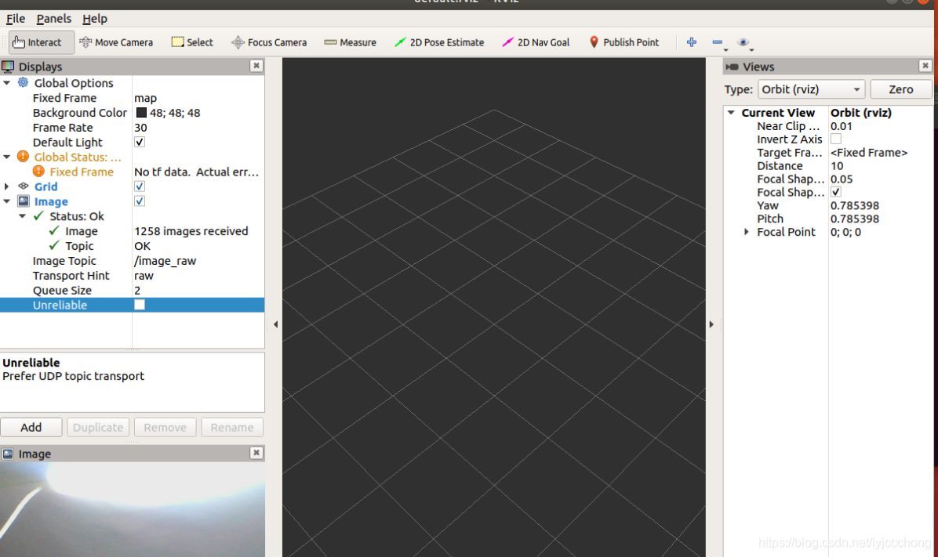
Task: Enable the Unreliable checkbox
Action: [x=140, y=305]
